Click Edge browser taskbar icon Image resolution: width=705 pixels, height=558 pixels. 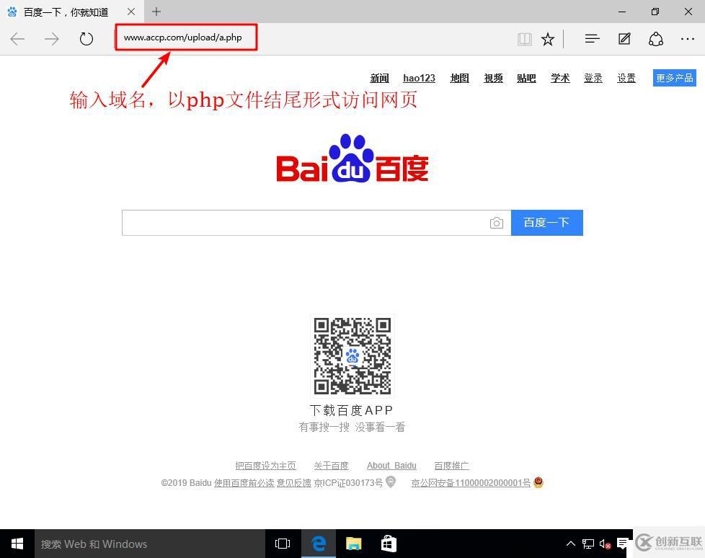[x=319, y=544]
